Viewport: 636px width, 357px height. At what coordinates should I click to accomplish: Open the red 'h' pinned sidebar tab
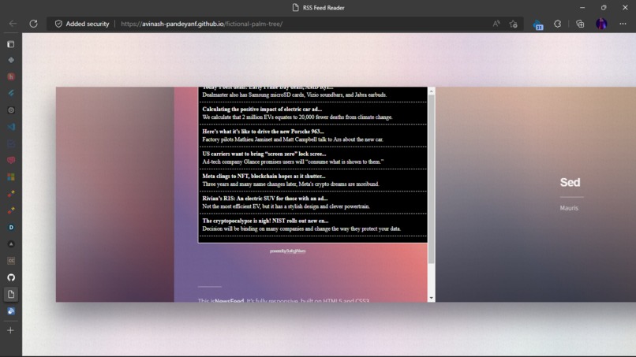click(11, 76)
